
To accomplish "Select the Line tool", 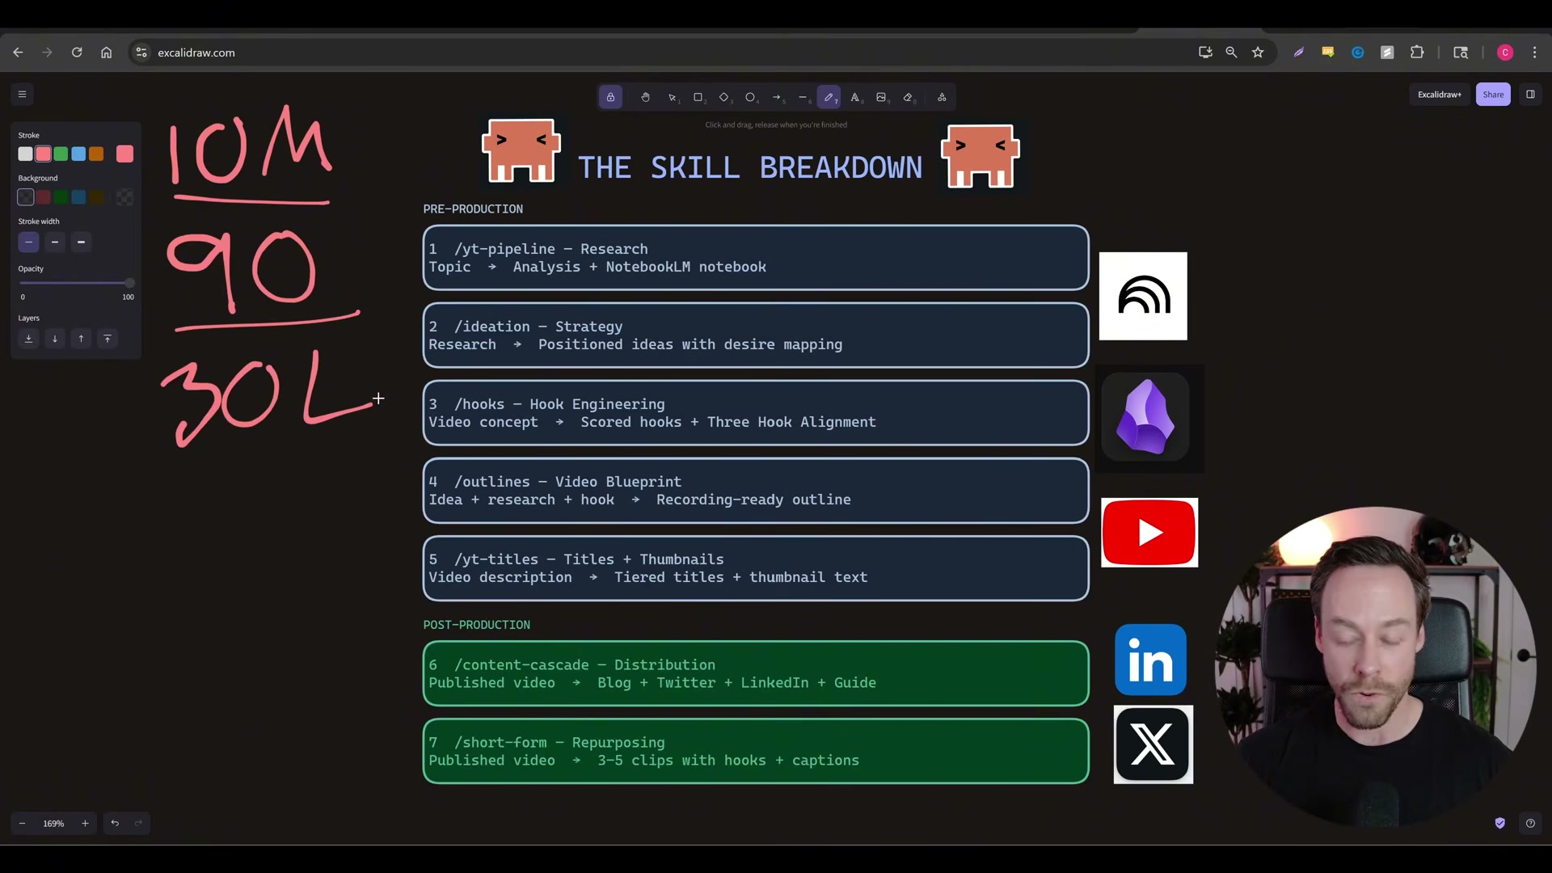I will pos(803,97).
